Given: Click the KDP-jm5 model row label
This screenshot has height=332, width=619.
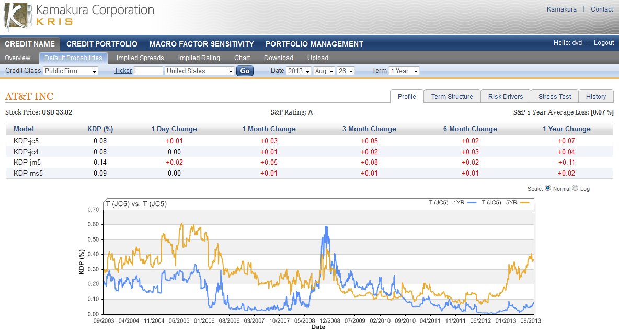Looking at the screenshot, I should 27,162.
